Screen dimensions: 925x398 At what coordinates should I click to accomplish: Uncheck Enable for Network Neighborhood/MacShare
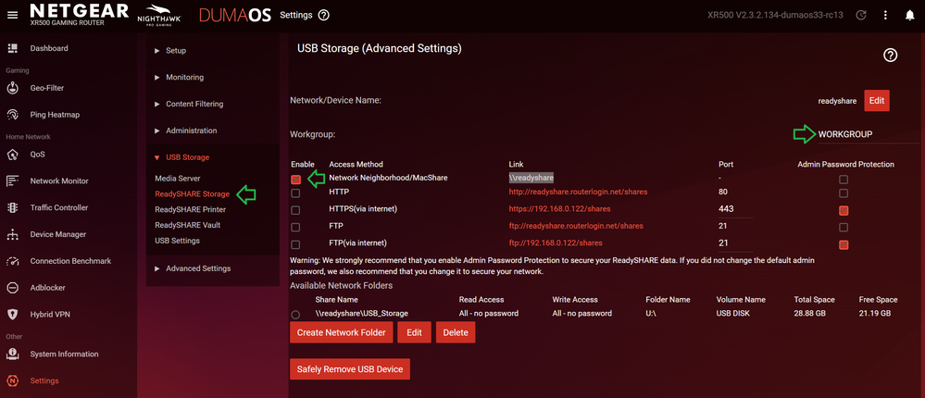coord(295,180)
